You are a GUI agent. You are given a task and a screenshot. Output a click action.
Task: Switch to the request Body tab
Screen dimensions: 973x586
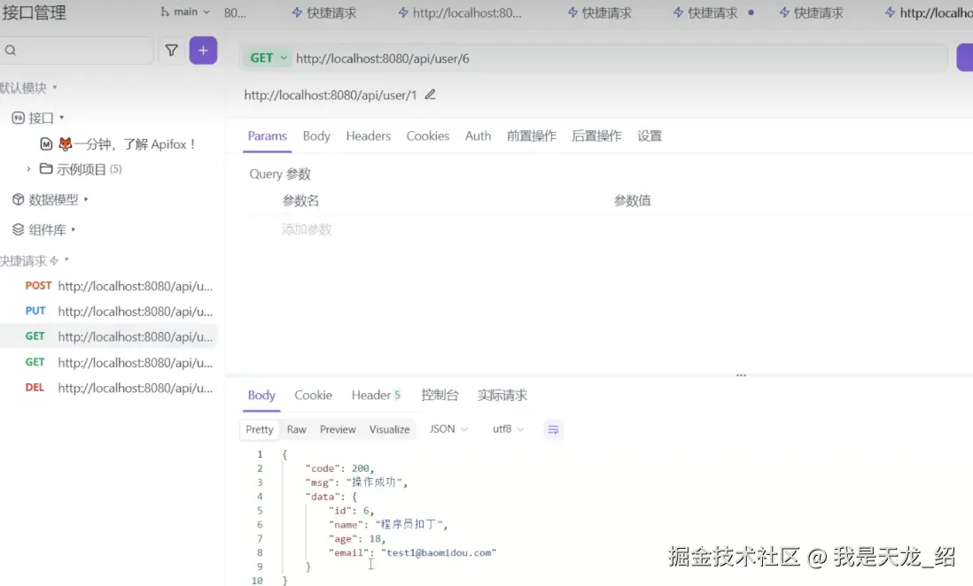pos(316,135)
